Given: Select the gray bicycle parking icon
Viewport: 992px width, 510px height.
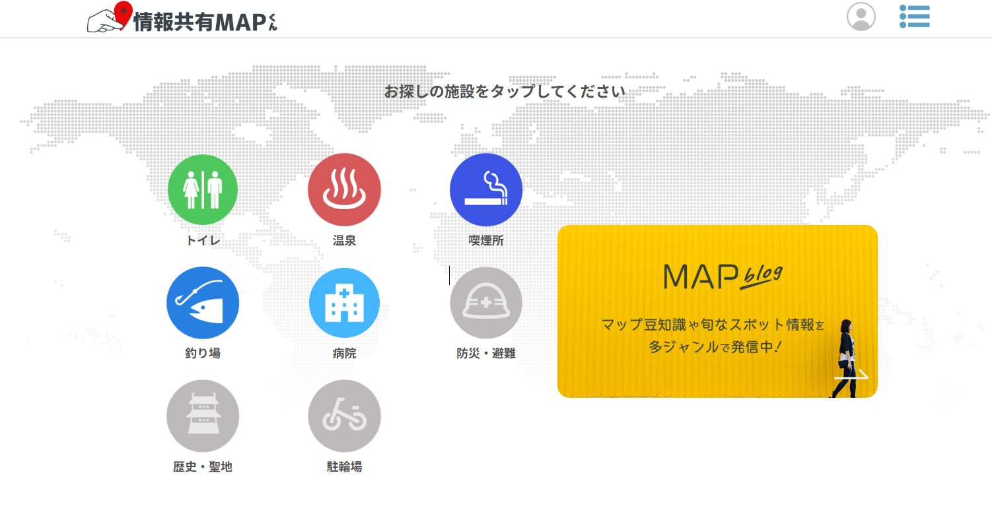Looking at the screenshot, I should (344, 416).
